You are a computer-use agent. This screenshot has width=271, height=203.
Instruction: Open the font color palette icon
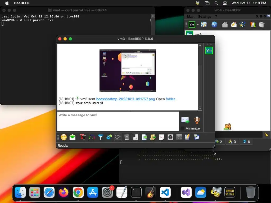click(92, 137)
